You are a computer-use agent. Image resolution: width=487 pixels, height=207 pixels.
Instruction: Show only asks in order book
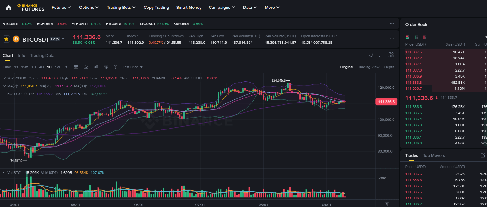tap(425, 37)
